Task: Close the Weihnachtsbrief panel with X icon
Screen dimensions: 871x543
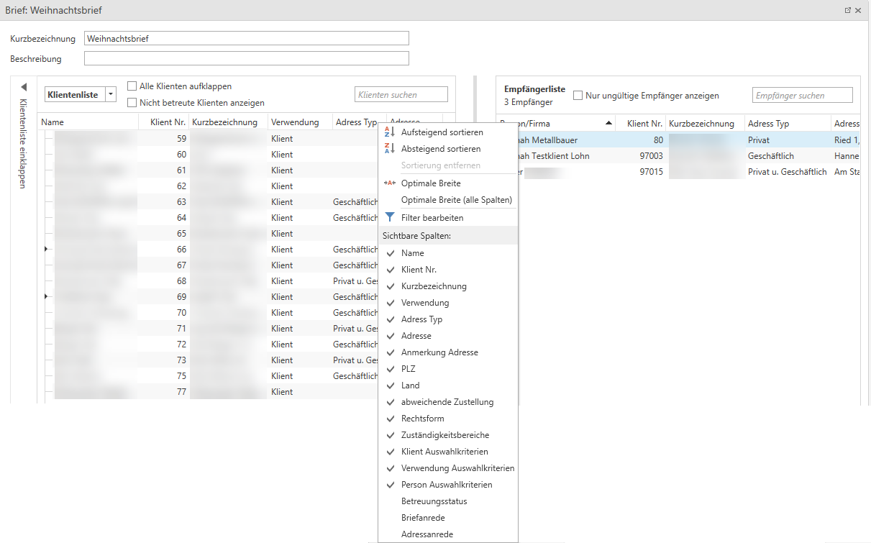Action: tap(858, 11)
